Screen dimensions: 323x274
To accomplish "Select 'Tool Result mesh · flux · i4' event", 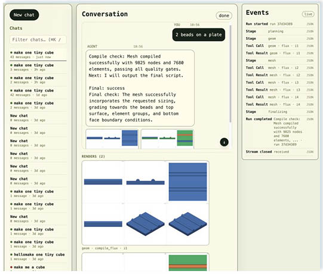I will coord(279,104).
